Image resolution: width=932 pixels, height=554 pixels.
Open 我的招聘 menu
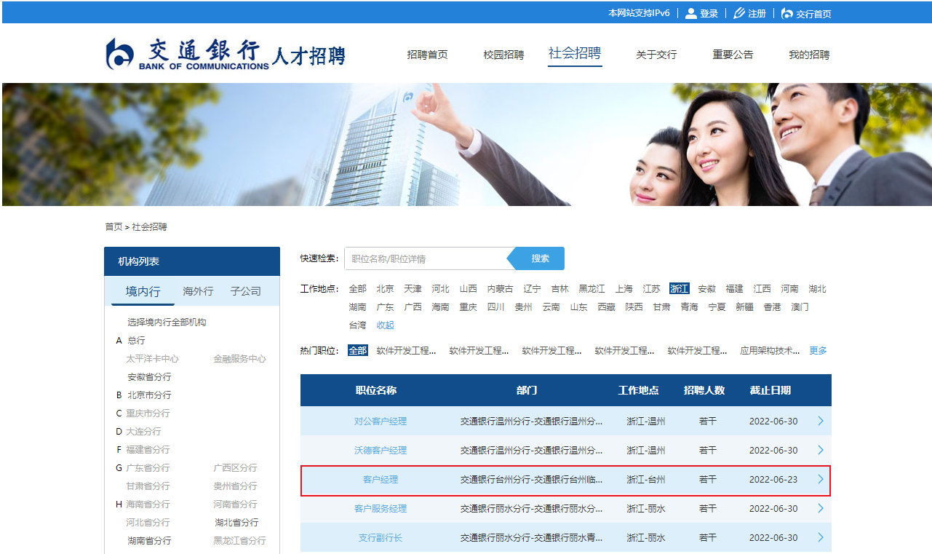(809, 55)
